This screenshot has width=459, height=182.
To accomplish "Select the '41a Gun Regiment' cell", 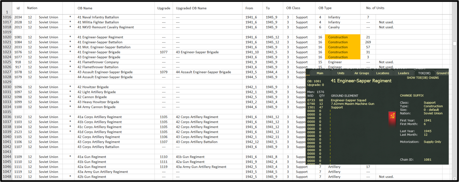I will tap(114, 157).
